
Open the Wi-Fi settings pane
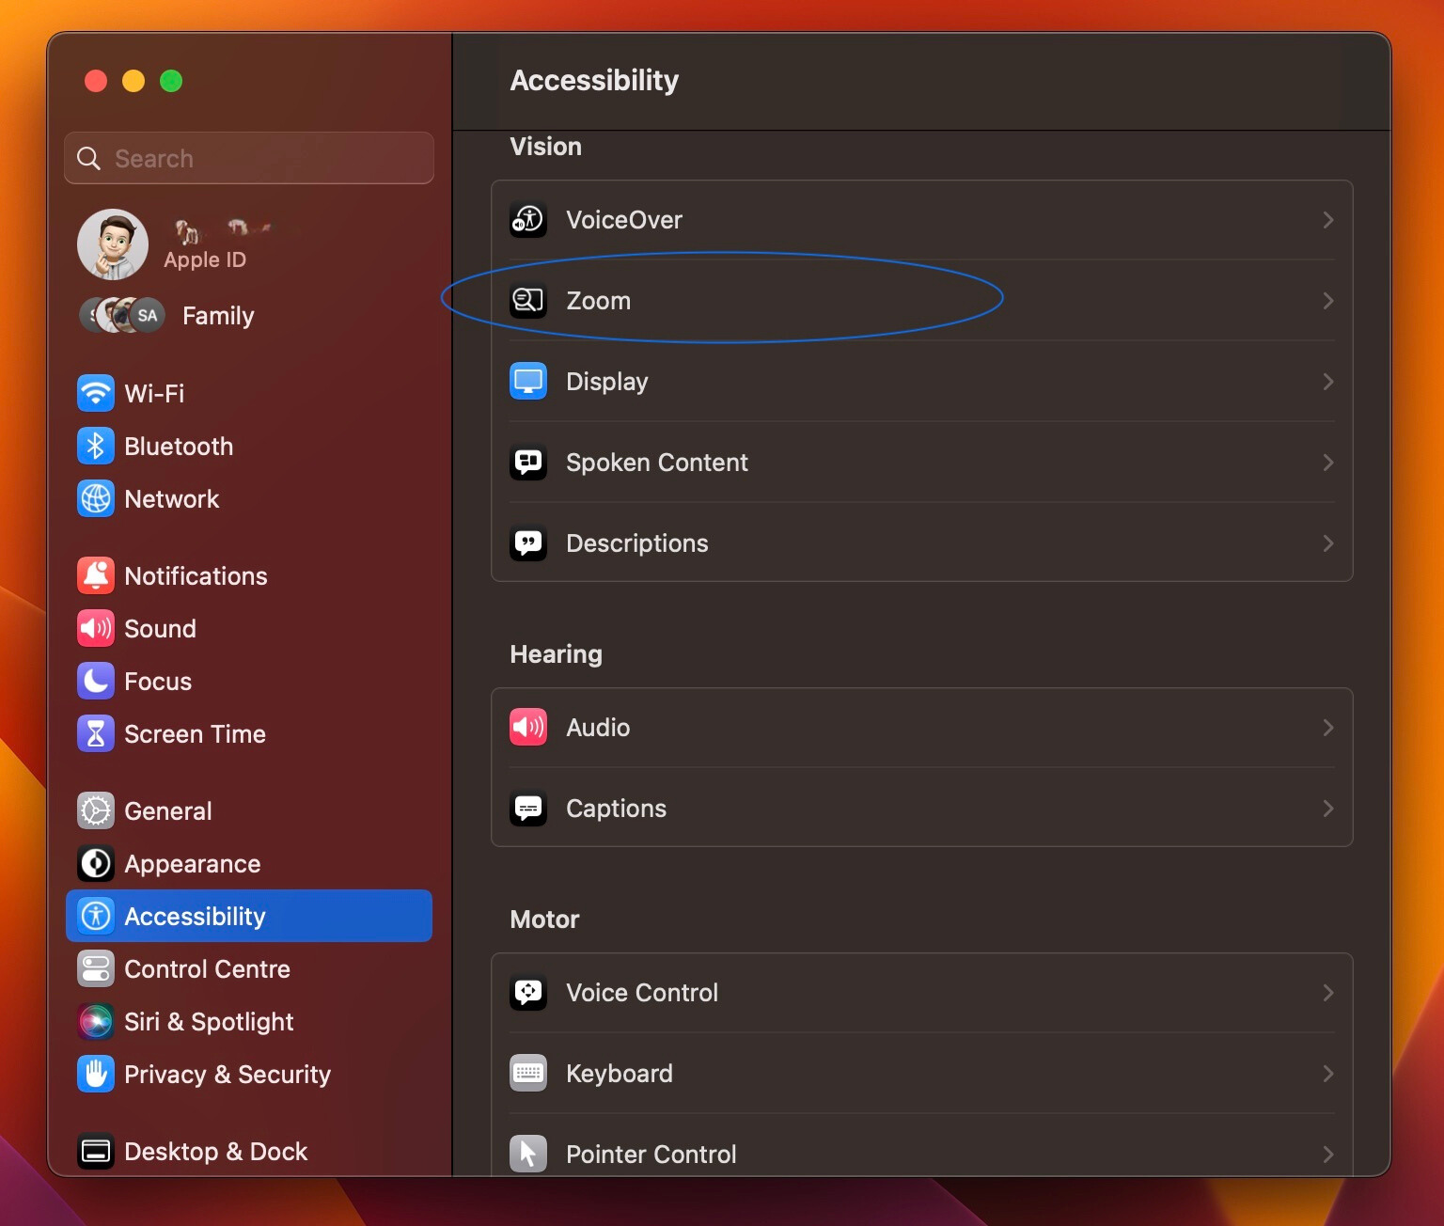click(249, 393)
